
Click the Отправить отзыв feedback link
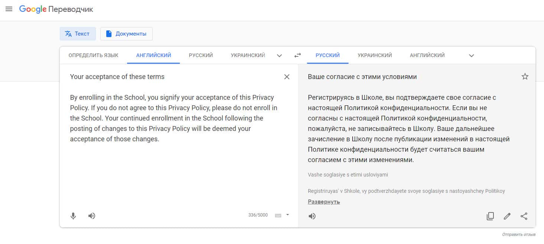(x=518, y=235)
